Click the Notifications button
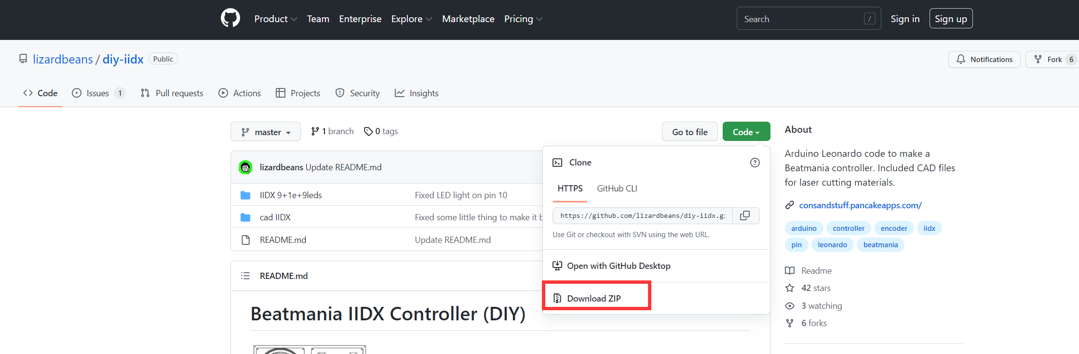Screen dimensions: 1079x354 [985, 60]
